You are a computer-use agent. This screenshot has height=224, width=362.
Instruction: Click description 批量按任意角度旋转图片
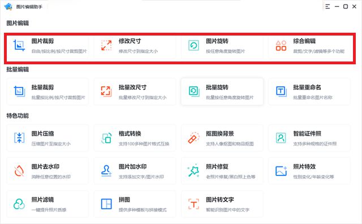click(x=230, y=98)
